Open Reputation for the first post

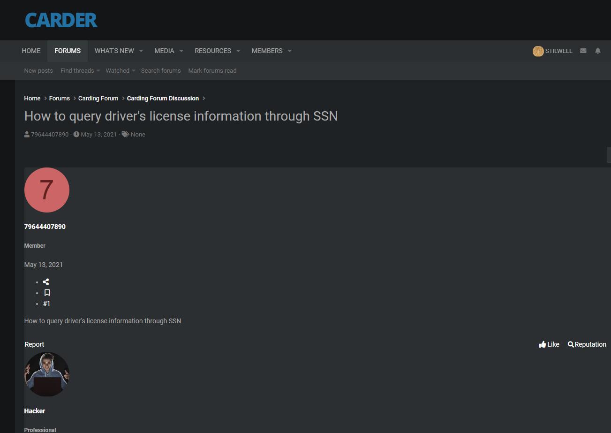(x=587, y=344)
